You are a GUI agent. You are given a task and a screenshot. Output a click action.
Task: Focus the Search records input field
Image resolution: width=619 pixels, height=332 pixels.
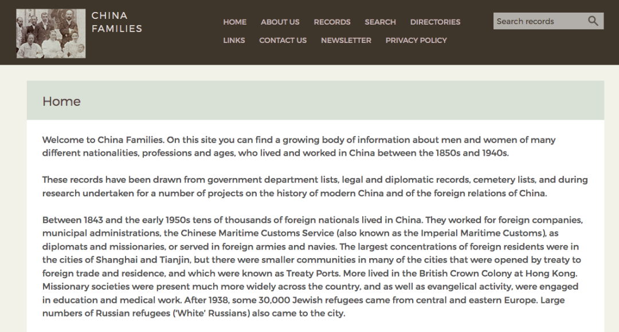coord(539,21)
